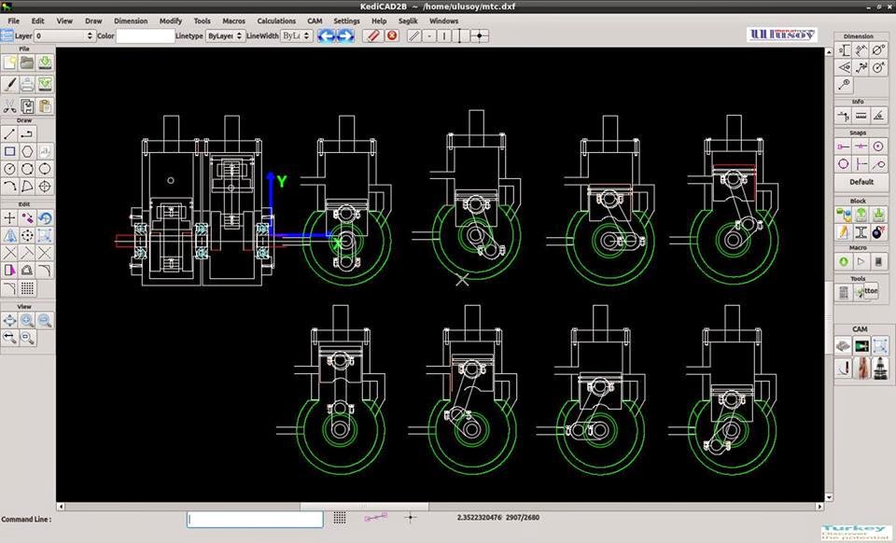Click the horizontal scrollbar thumb
Viewport: 896px width, 543px height.
[364, 507]
